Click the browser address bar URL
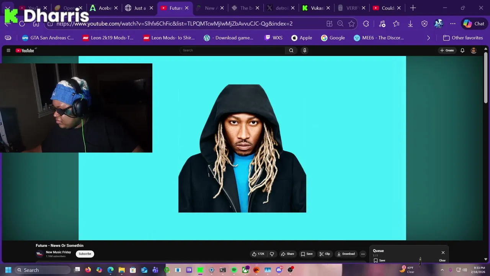 [175, 24]
